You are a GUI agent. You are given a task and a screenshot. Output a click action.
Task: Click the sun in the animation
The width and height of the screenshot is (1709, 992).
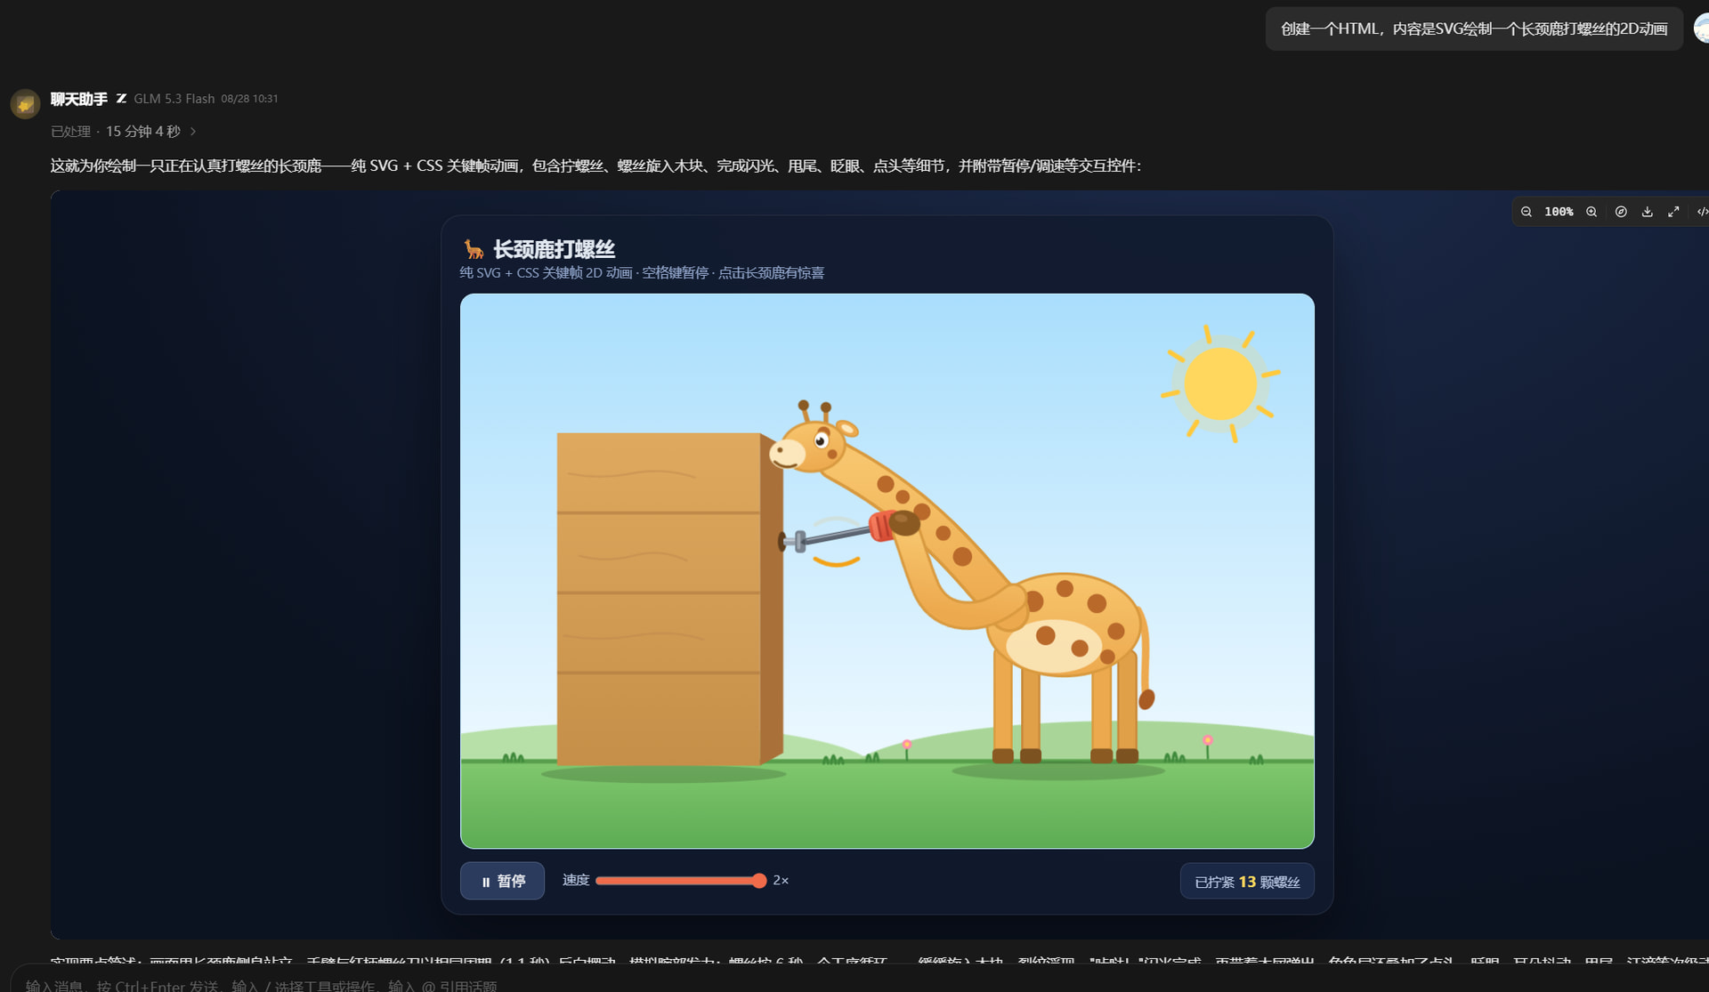[1220, 383]
